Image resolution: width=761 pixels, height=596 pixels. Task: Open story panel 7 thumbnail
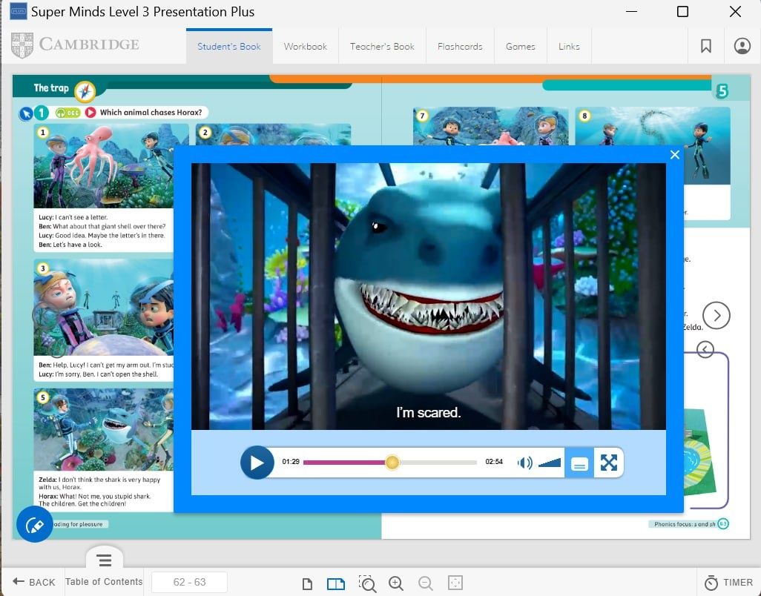[490, 126]
